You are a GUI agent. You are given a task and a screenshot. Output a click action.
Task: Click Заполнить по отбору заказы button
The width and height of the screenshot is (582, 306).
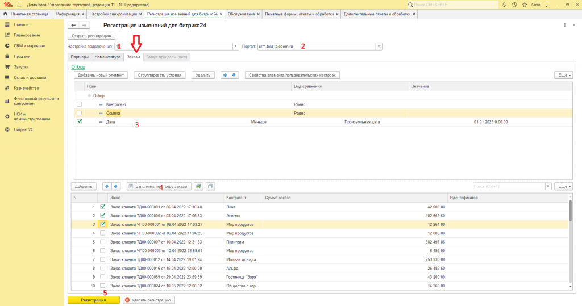(159, 186)
